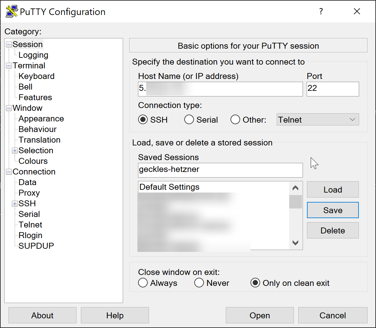Click the Saved Sessions name field

(x=220, y=170)
